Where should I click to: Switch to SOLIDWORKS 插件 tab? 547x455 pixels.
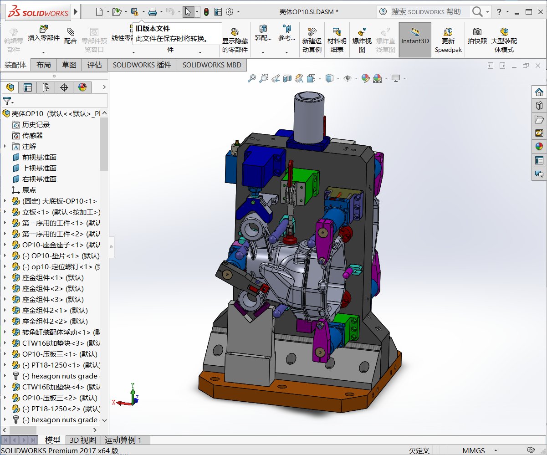(x=142, y=65)
